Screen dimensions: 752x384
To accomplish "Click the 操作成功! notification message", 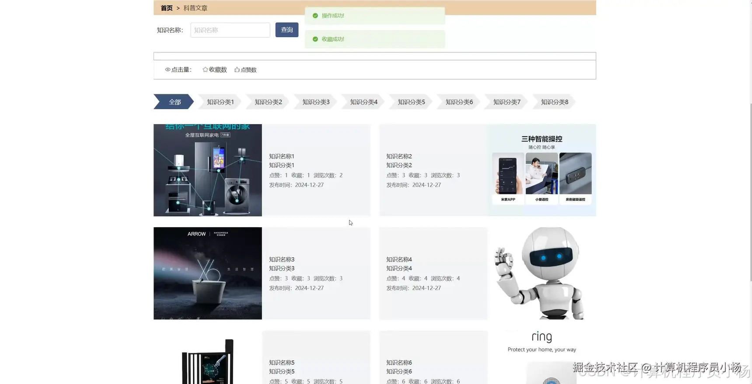I will pyautogui.click(x=333, y=16).
